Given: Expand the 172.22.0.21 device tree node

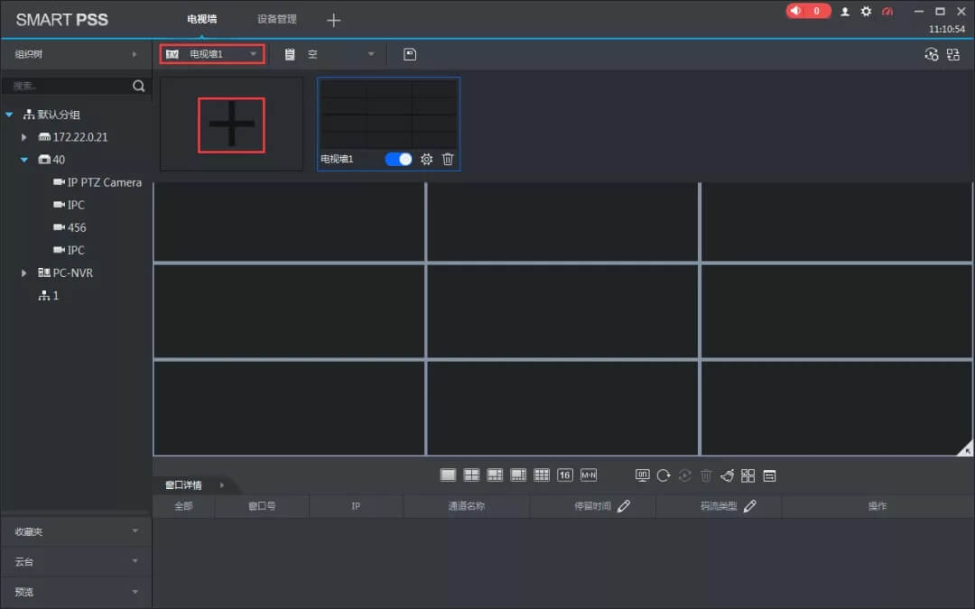Looking at the screenshot, I should pos(25,137).
